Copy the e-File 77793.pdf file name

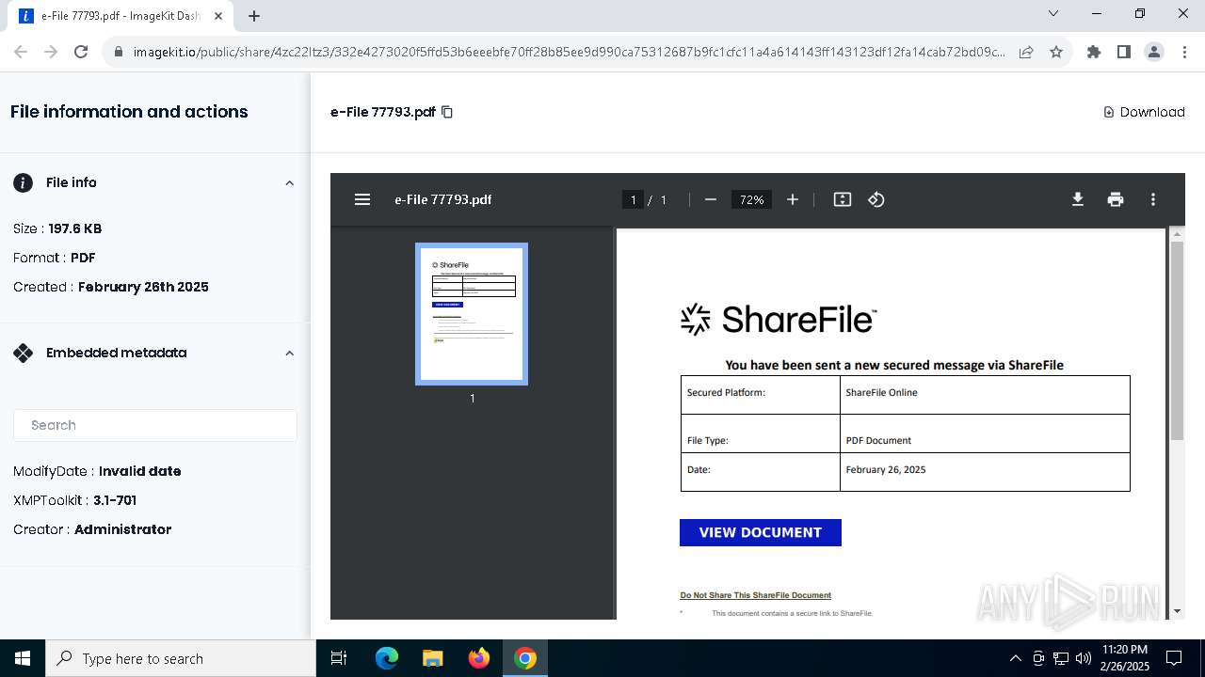(447, 112)
